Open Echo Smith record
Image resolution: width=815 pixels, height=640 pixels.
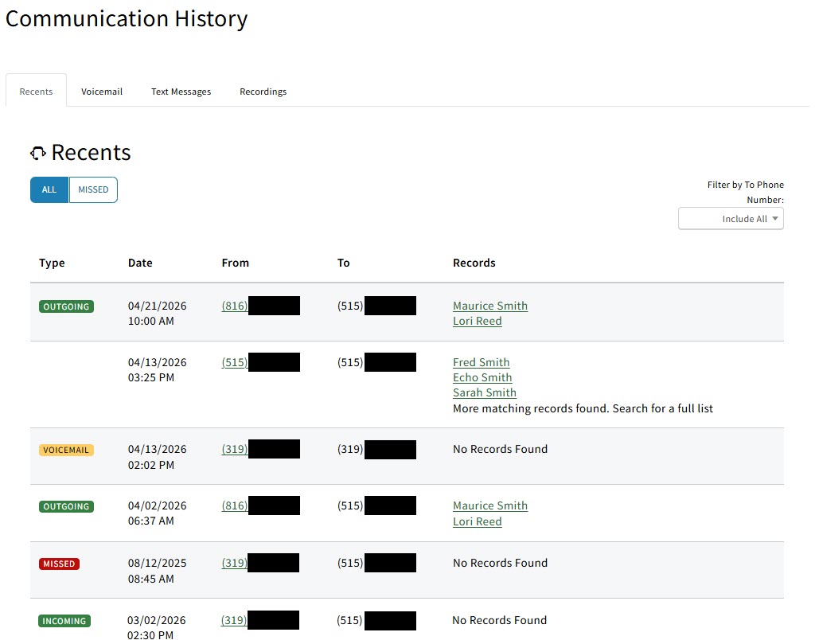pos(482,377)
